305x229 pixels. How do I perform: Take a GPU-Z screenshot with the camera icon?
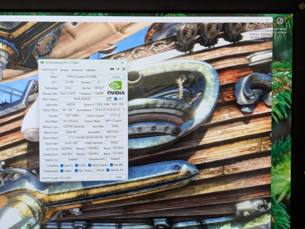click(112, 69)
